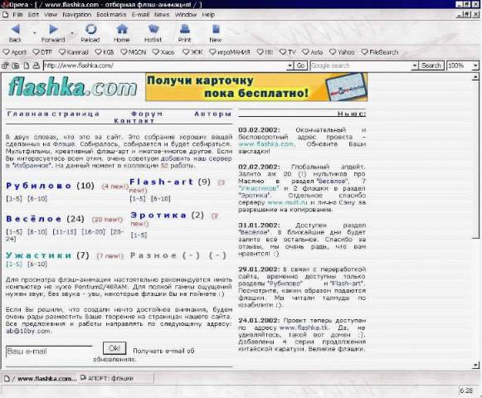Open the TV bookmark
The width and height of the screenshot is (482, 398).
288,52
